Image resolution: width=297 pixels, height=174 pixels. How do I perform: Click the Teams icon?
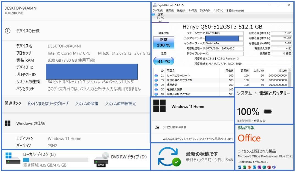pyautogui.click(x=274, y=167)
